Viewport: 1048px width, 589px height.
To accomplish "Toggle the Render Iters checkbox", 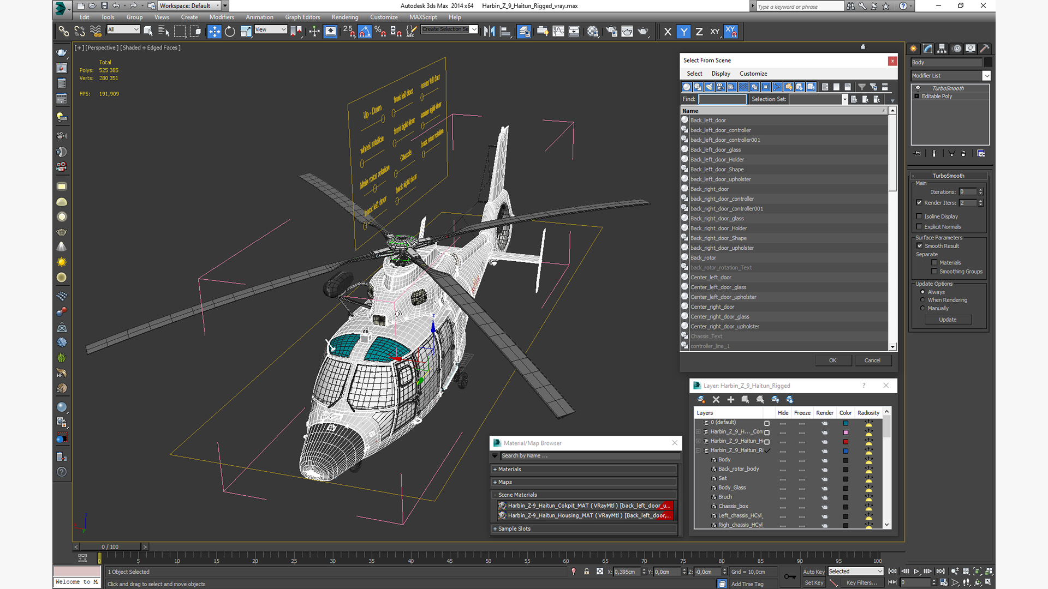I will 919,202.
